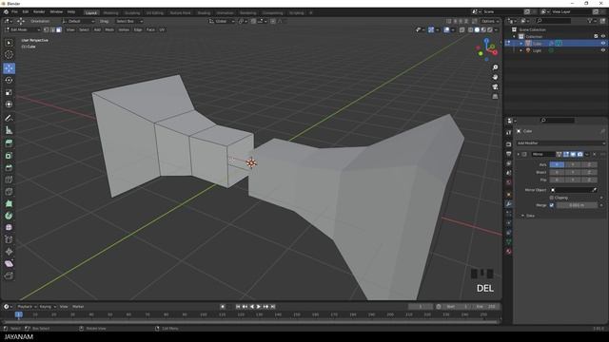Expand the Light item in outliner
The height and width of the screenshot is (342, 609).
[521, 50]
